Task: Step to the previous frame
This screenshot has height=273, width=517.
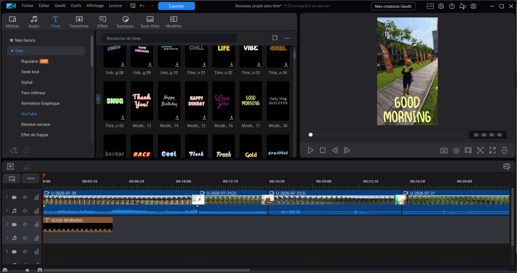Action: pyautogui.click(x=335, y=150)
